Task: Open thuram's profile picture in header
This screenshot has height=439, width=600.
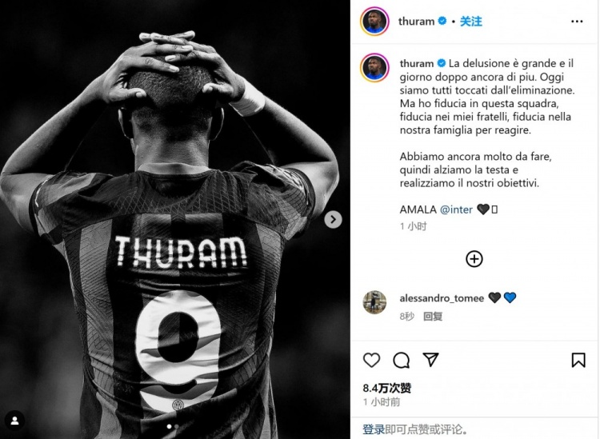Action: 374,22
